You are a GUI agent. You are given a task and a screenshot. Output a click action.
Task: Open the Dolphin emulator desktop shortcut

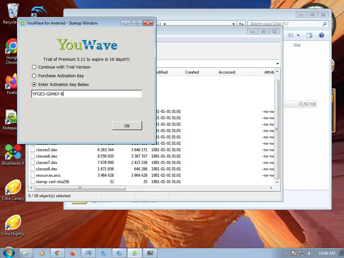click(39, 11)
